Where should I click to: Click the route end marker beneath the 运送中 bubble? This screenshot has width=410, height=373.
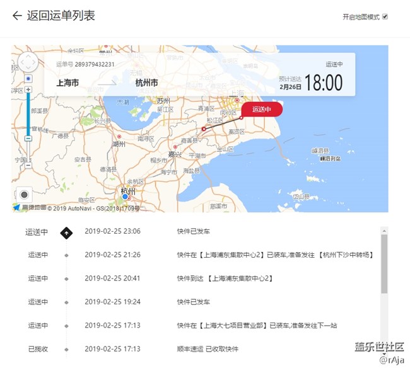(241, 118)
